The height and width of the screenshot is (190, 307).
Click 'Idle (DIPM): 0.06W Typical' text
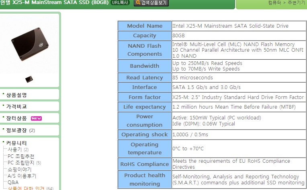(x=204, y=123)
